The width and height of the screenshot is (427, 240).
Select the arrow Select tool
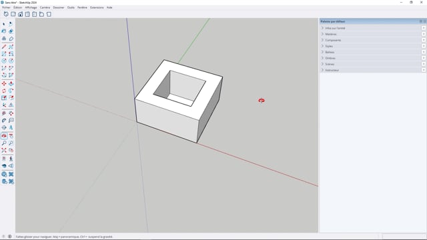(4, 24)
